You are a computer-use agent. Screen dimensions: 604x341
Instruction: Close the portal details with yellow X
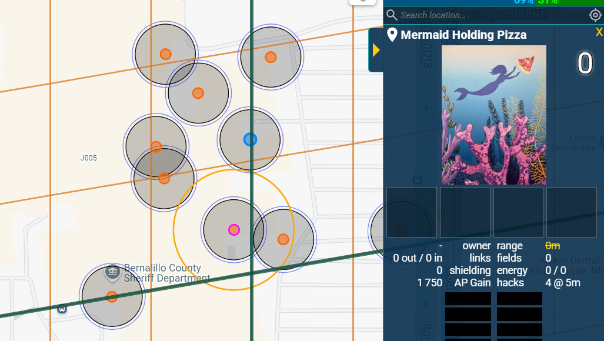[x=599, y=32]
